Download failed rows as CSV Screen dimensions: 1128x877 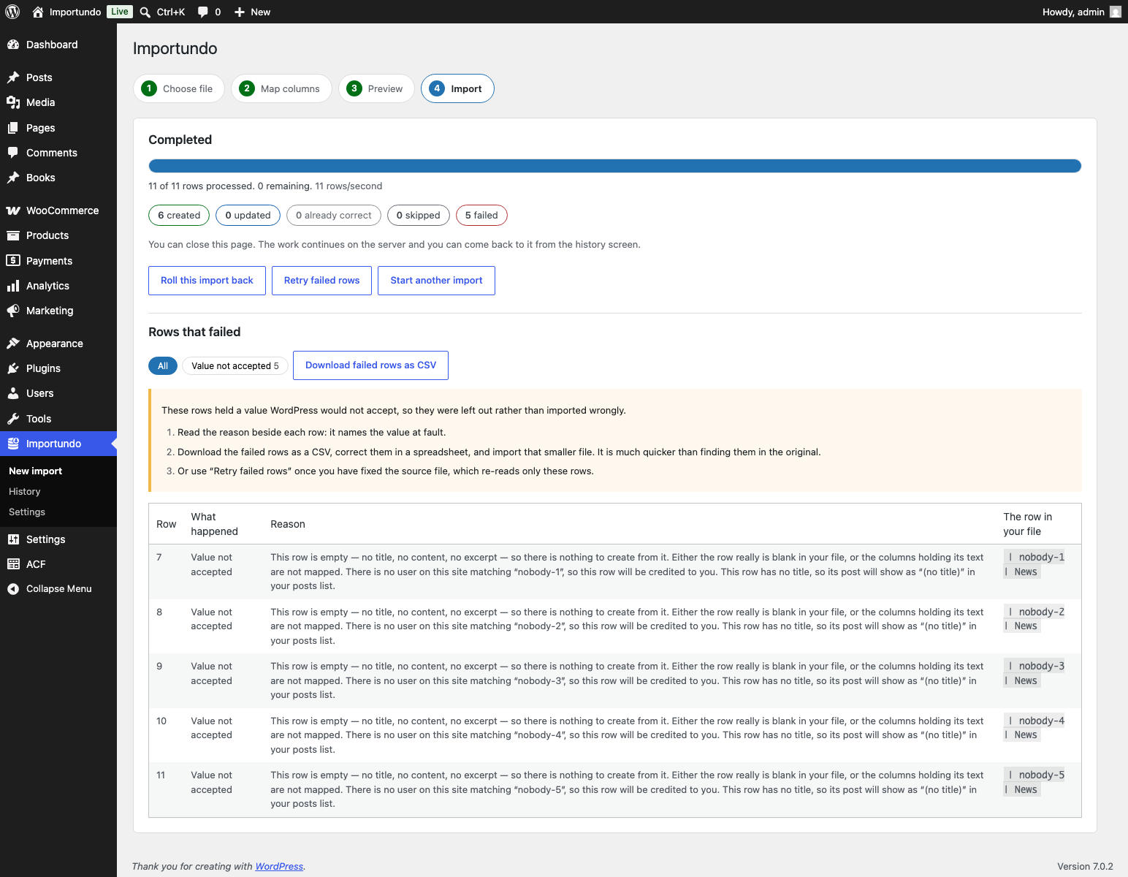point(370,365)
